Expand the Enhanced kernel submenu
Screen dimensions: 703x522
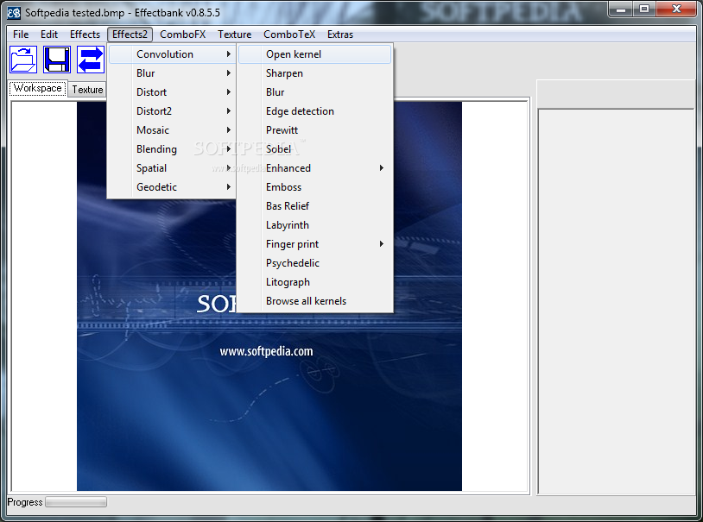[314, 168]
